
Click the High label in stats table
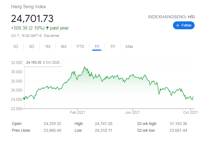click(x=79, y=124)
